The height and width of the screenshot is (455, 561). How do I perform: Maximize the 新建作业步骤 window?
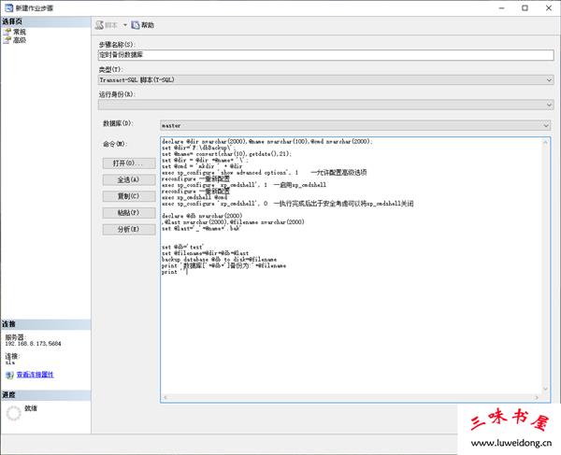523,7
